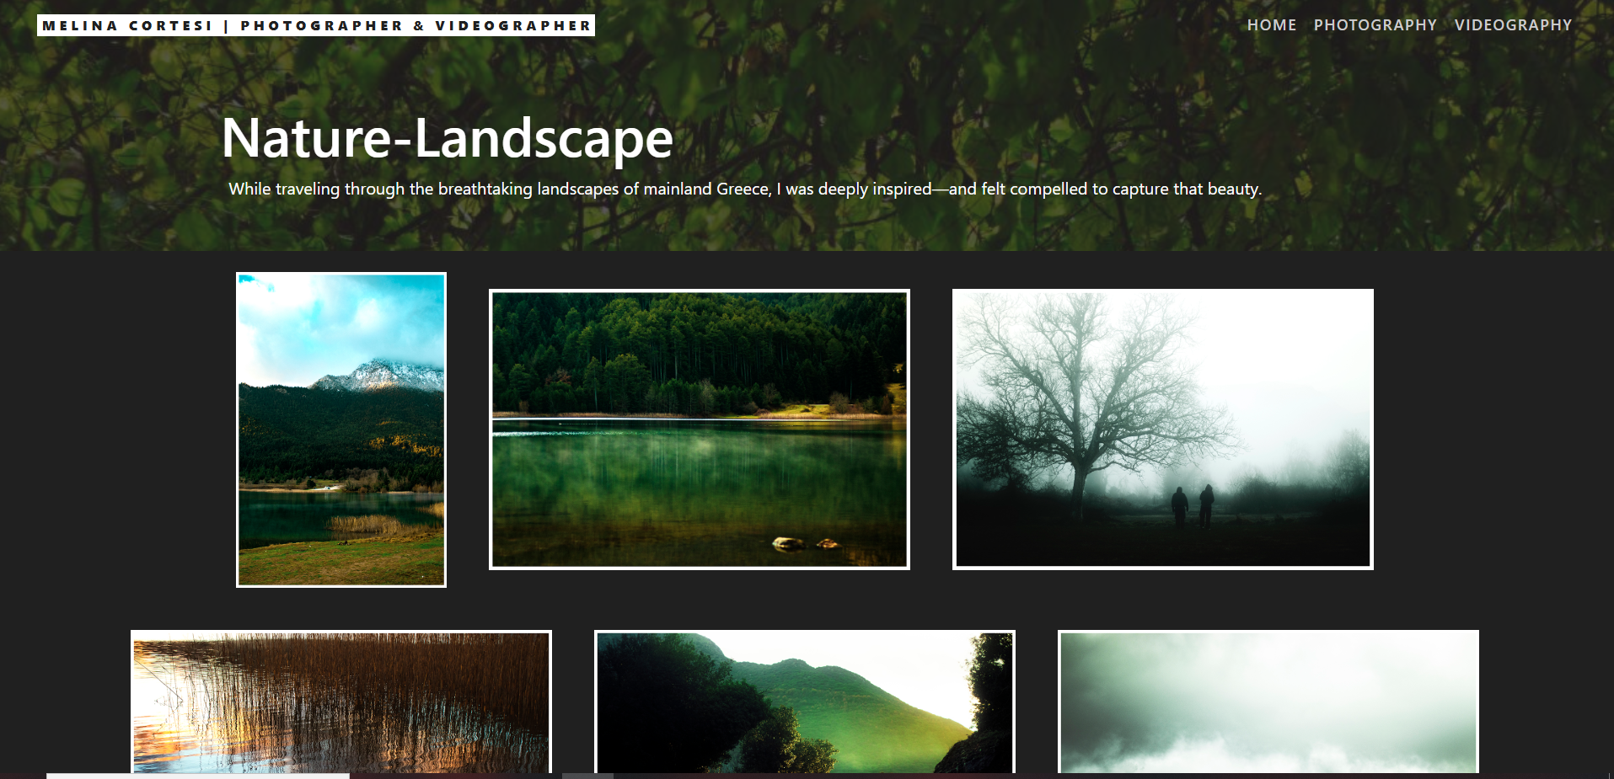
Task: Navigate to the VIDEOGRAPHY section
Action: [x=1513, y=25]
